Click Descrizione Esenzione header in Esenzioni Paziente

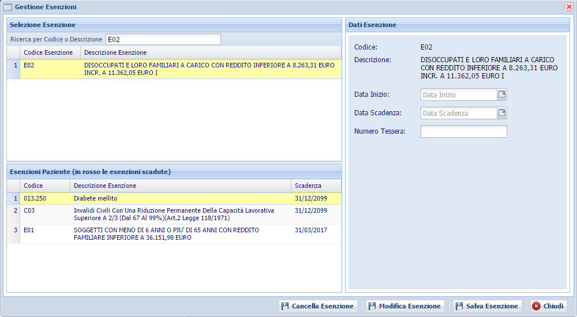click(x=181, y=186)
